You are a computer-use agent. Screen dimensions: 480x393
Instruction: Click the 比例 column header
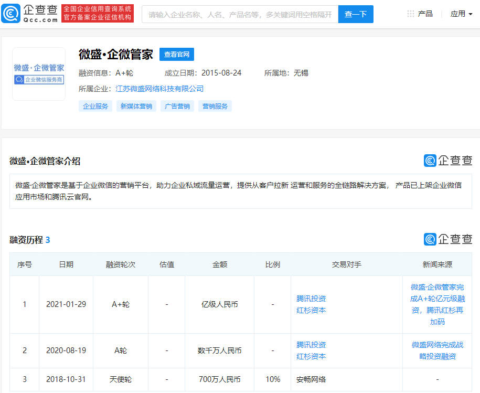(x=273, y=264)
